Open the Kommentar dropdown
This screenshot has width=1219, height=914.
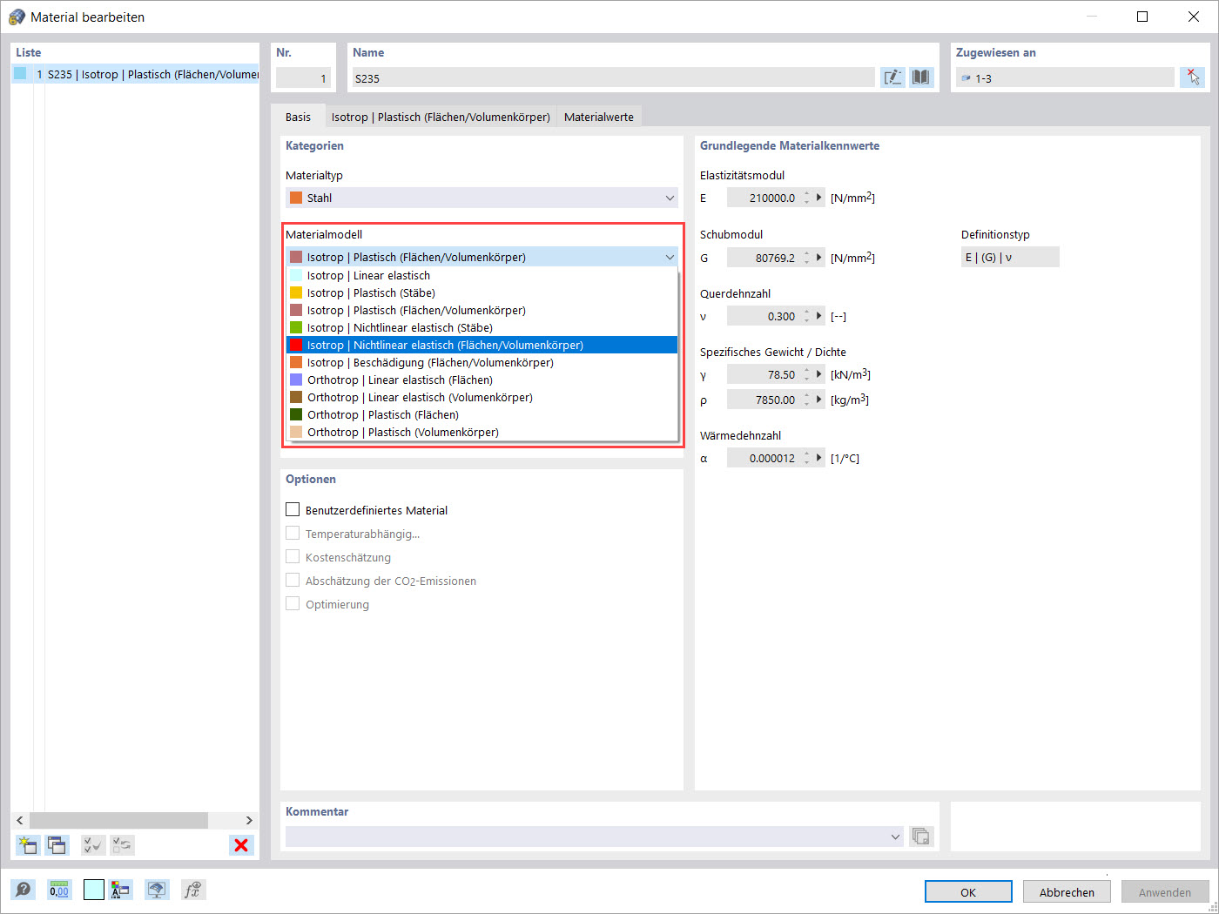point(894,836)
